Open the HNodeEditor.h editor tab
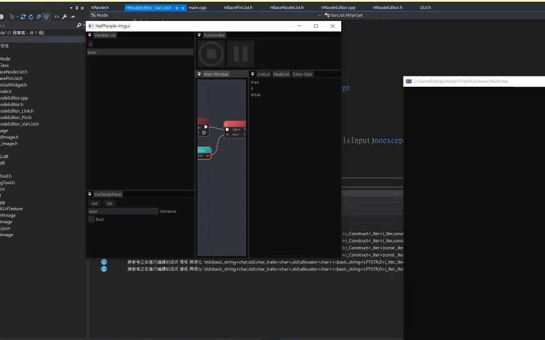The width and height of the screenshot is (545, 340). click(x=388, y=7)
